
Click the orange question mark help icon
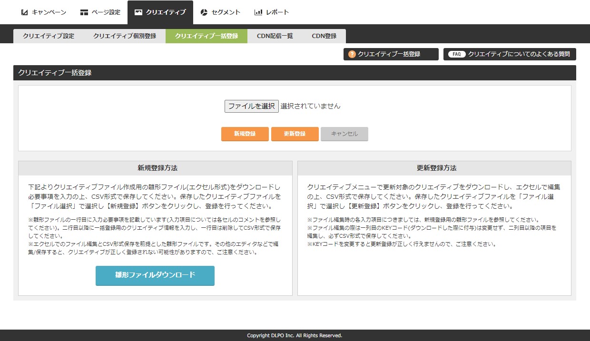pos(352,54)
